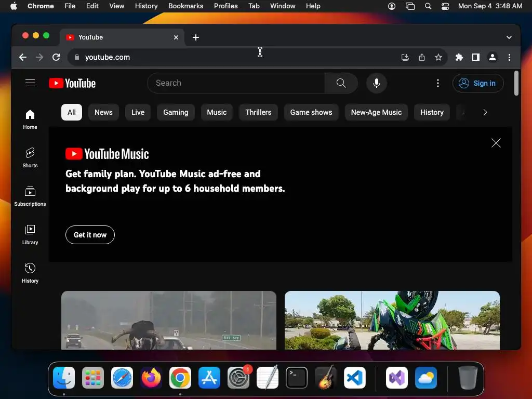Select the New-Age Music chip
The width and height of the screenshot is (532, 399).
[x=376, y=112]
